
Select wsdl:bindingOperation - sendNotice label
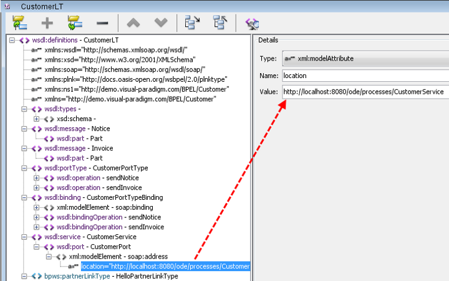(109, 217)
